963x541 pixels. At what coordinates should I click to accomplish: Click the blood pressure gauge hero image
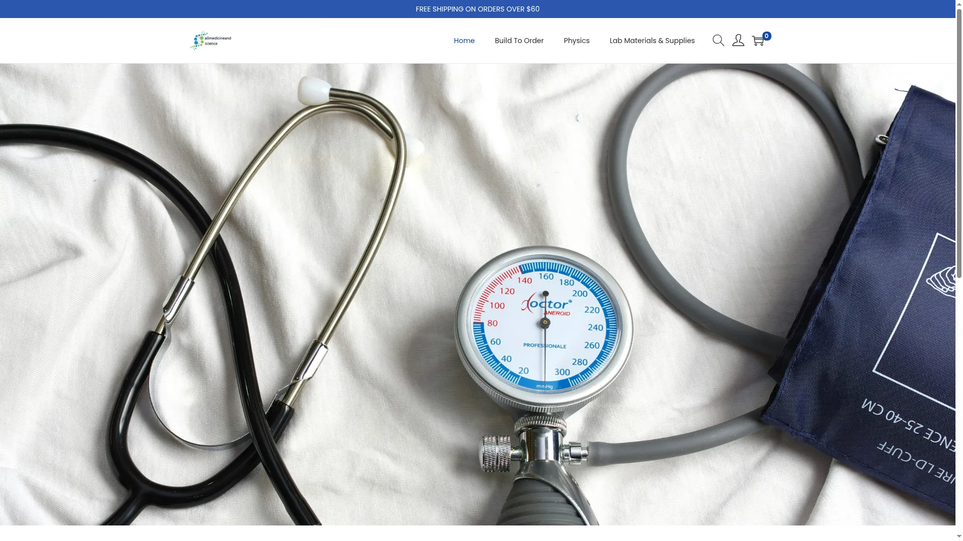pos(477,294)
